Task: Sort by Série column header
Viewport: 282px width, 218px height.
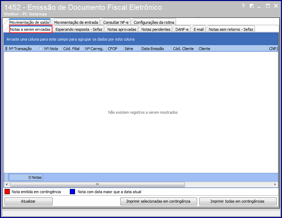Action: tap(132, 49)
